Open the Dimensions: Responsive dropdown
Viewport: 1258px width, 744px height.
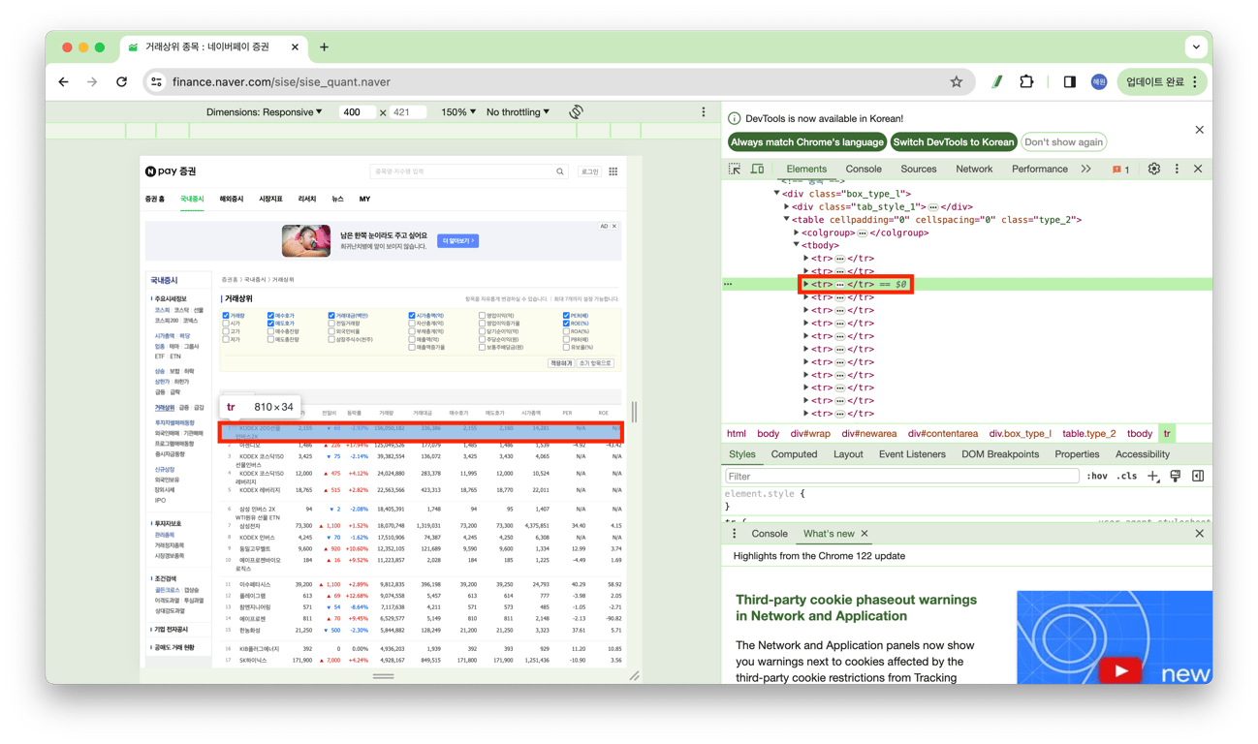click(265, 112)
